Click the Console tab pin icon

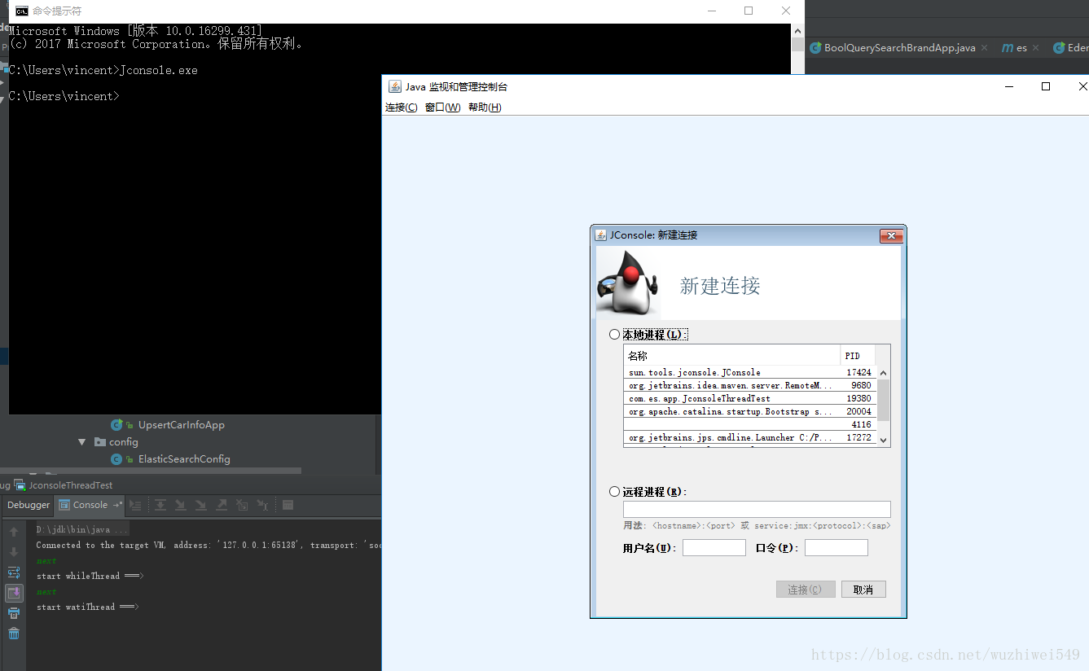click(117, 505)
